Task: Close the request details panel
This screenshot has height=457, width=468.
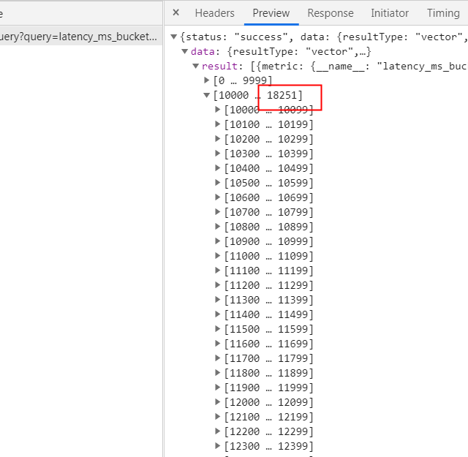Action: point(176,12)
